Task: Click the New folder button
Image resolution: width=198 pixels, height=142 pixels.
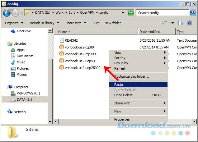Action: coord(113,23)
